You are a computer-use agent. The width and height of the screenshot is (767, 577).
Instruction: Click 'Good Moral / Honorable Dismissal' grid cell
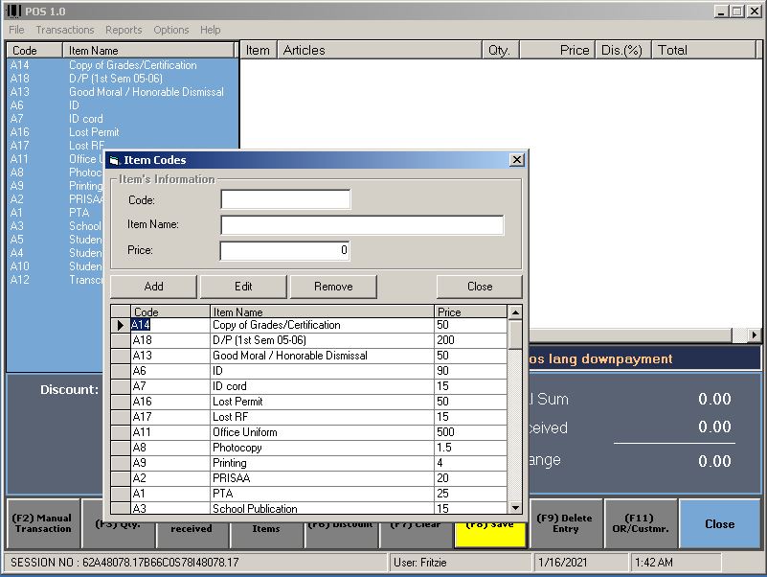pos(322,356)
